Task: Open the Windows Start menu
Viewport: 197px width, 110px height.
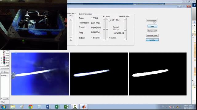Action: point(4,107)
